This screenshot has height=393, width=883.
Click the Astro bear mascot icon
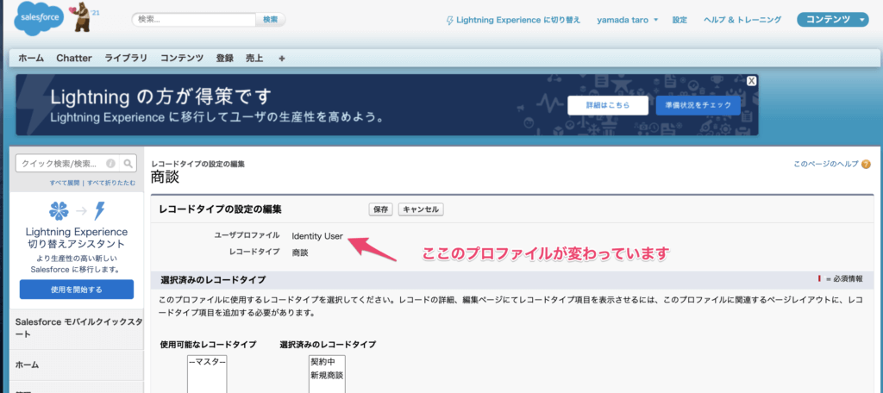[x=84, y=16]
